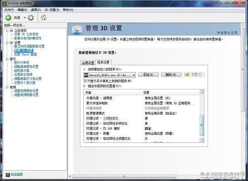Select 设置 PhysX 配置 in the tree

pos(25,54)
